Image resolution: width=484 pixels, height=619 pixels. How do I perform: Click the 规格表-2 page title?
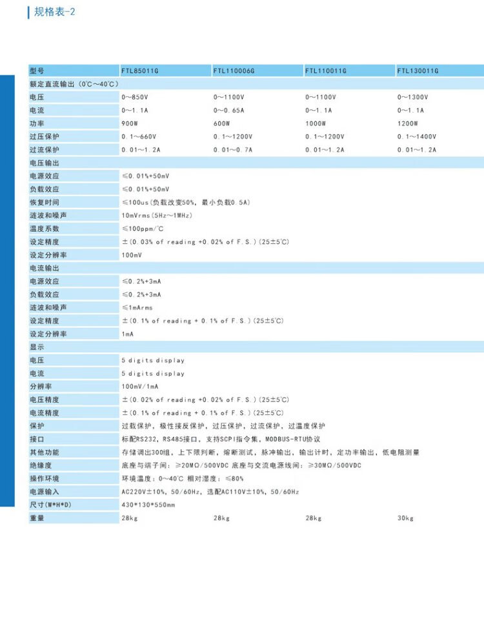pyautogui.click(x=54, y=12)
